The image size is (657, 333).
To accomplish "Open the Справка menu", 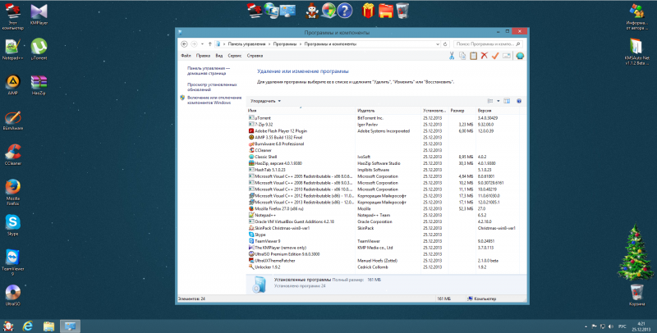I will pos(255,56).
